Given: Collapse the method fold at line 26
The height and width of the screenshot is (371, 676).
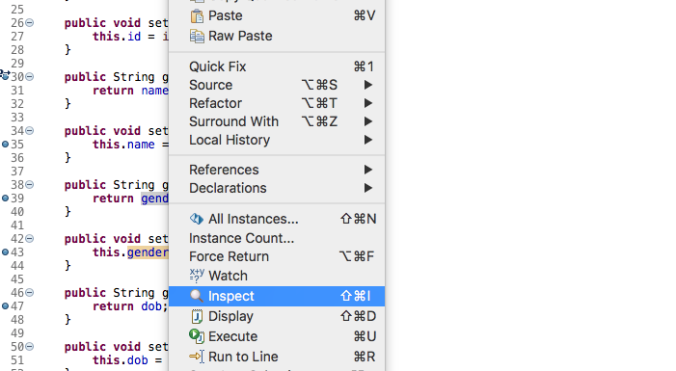Looking at the screenshot, I should click(29, 23).
